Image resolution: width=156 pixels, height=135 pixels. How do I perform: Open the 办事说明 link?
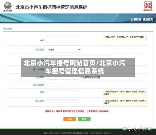[136, 20]
